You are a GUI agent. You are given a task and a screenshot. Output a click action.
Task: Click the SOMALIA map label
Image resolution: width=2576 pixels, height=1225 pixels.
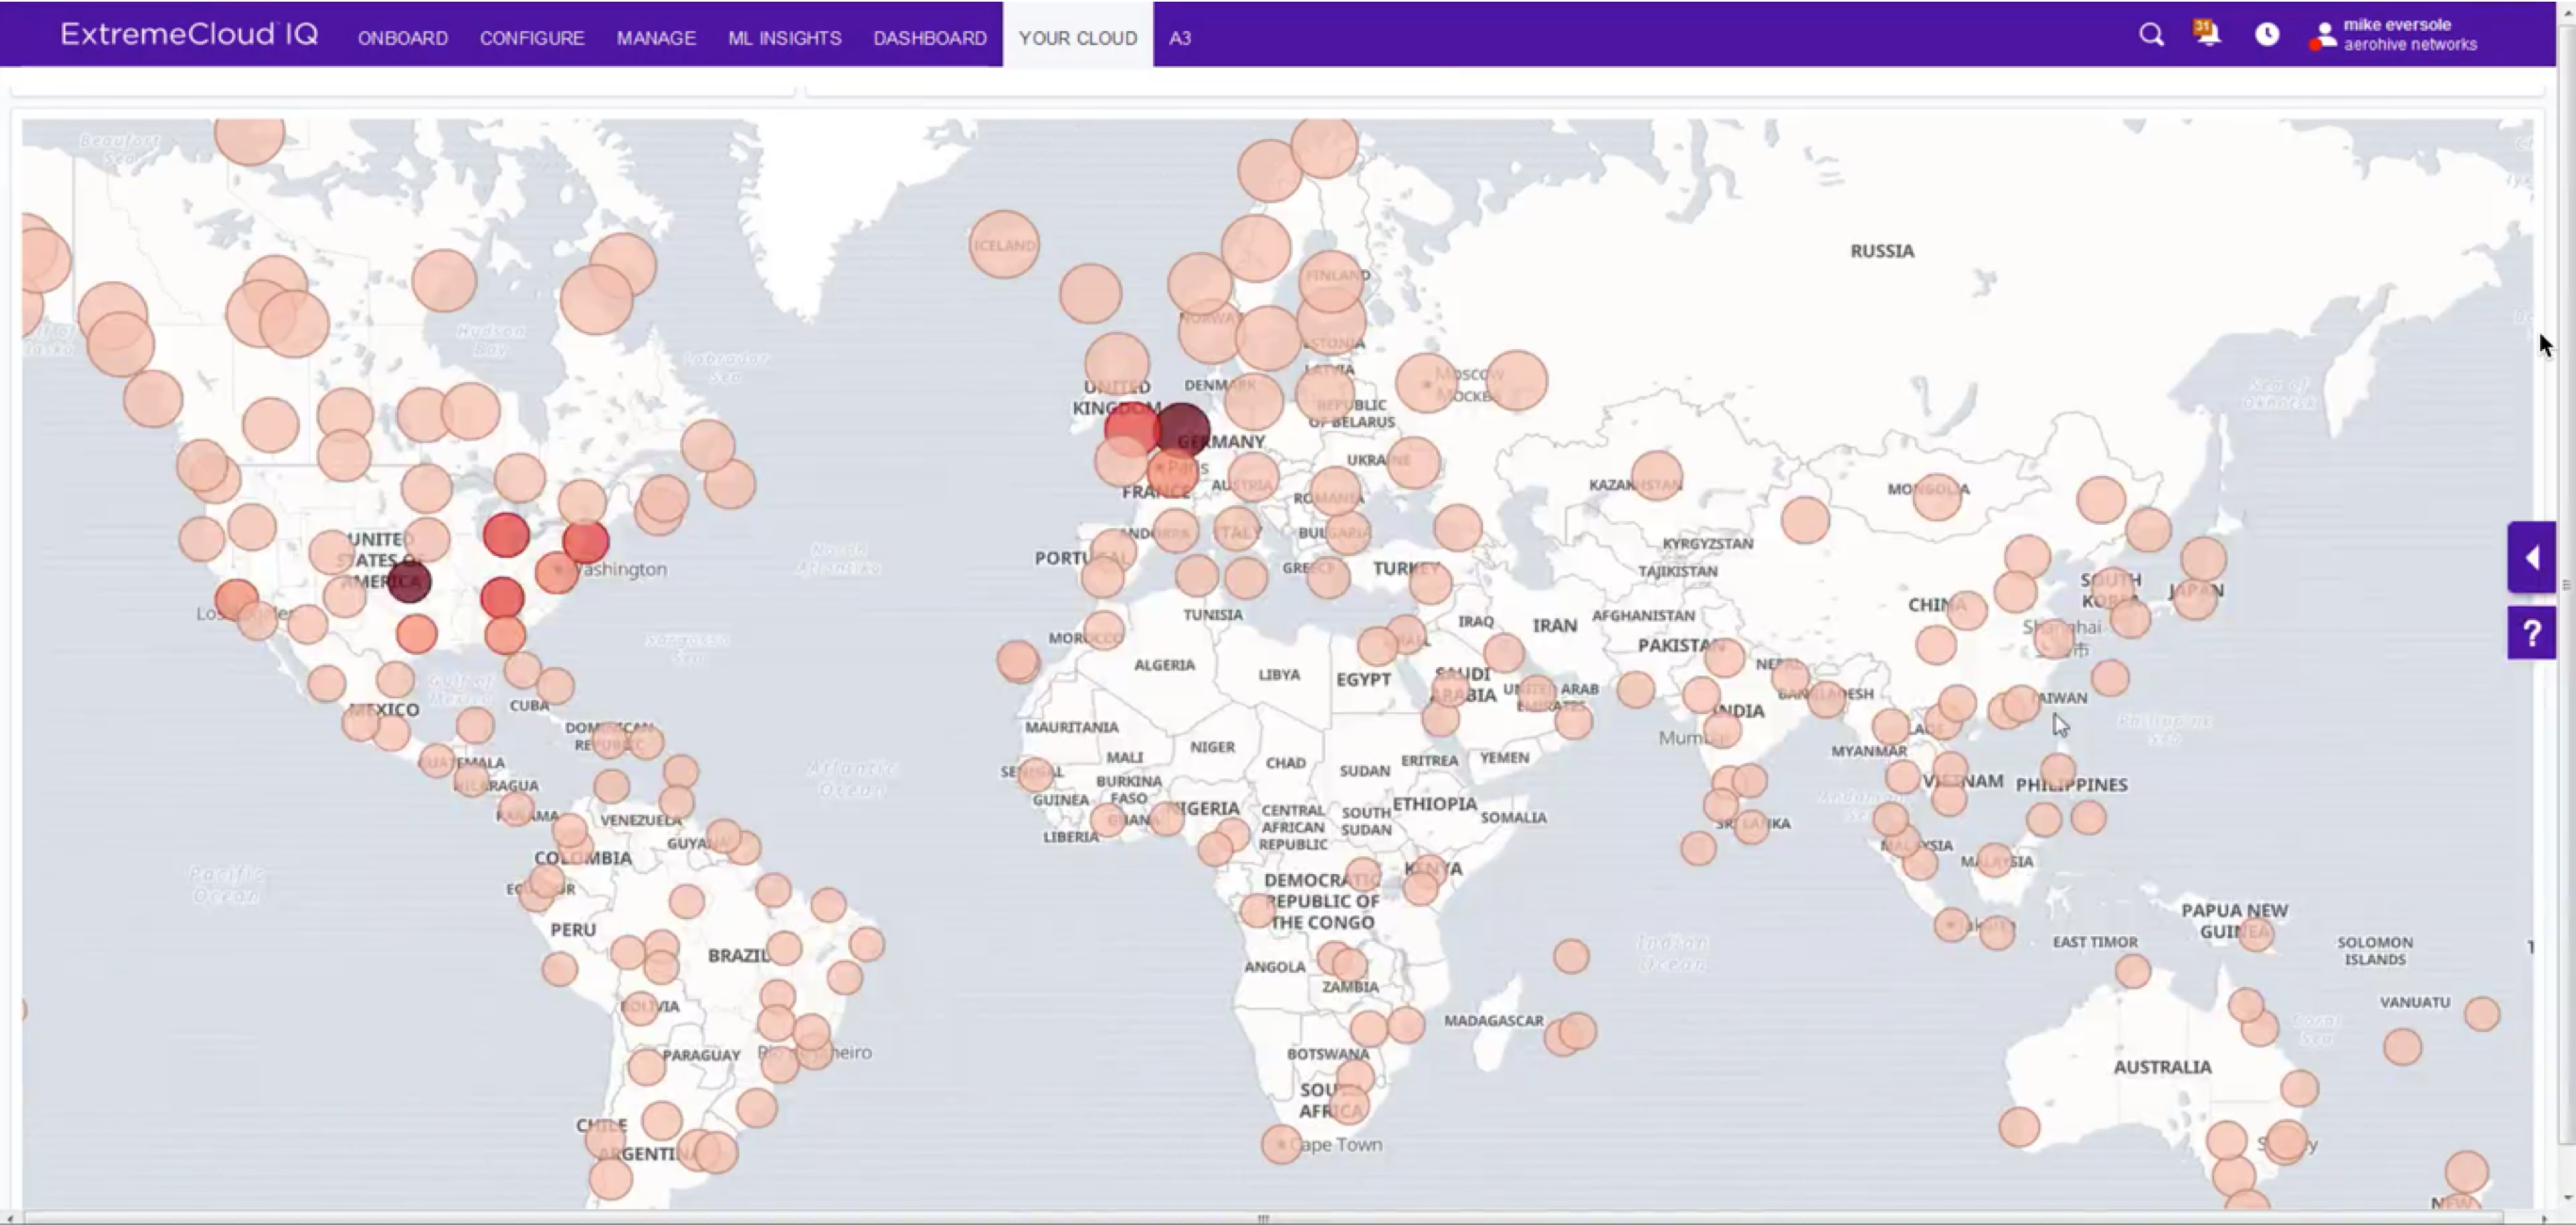[1513, 817]
